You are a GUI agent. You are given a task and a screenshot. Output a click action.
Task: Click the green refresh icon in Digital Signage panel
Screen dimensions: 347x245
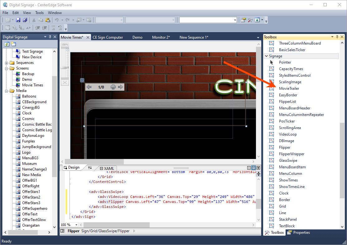coord(7,44)
